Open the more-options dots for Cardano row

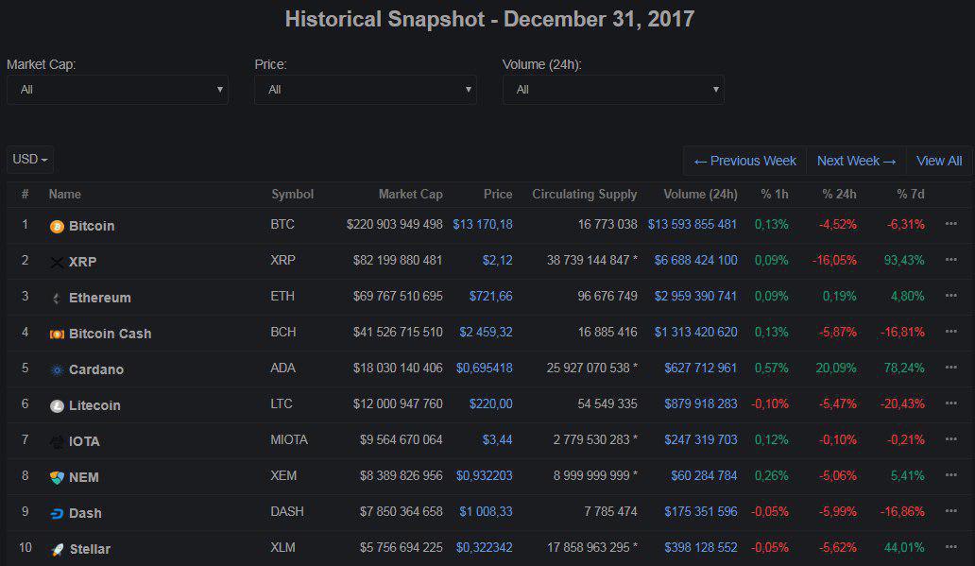[950, 367]
